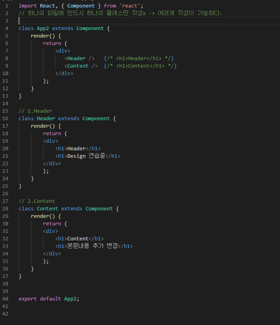Image resolution: width=280 pixels, height=325 pixels.
Task: Click the <h1>Content</h1> line inside the Content class
Action: (79, 239)
